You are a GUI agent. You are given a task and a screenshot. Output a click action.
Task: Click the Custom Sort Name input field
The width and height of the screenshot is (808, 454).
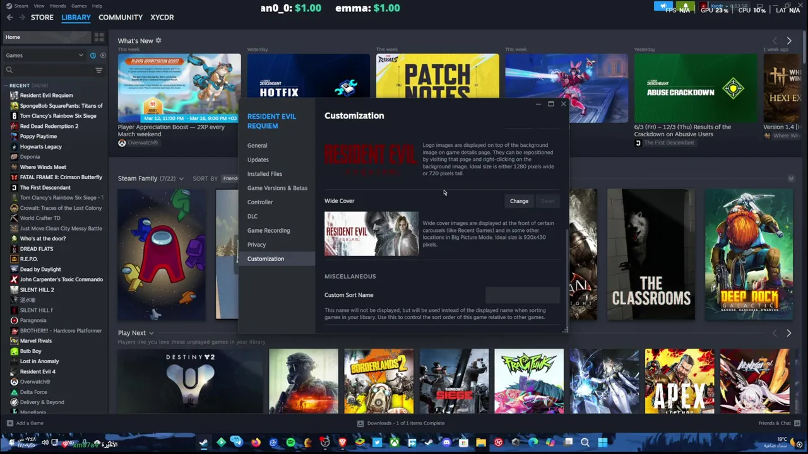pyautogui.click(x=522, y=295)
